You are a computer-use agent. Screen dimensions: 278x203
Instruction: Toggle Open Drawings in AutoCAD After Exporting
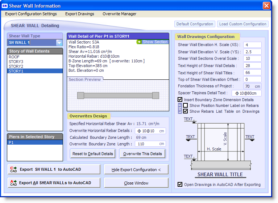coord(180,185)
